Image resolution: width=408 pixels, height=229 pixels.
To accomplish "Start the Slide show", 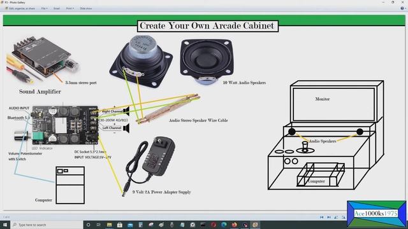I will pos(86,8).
